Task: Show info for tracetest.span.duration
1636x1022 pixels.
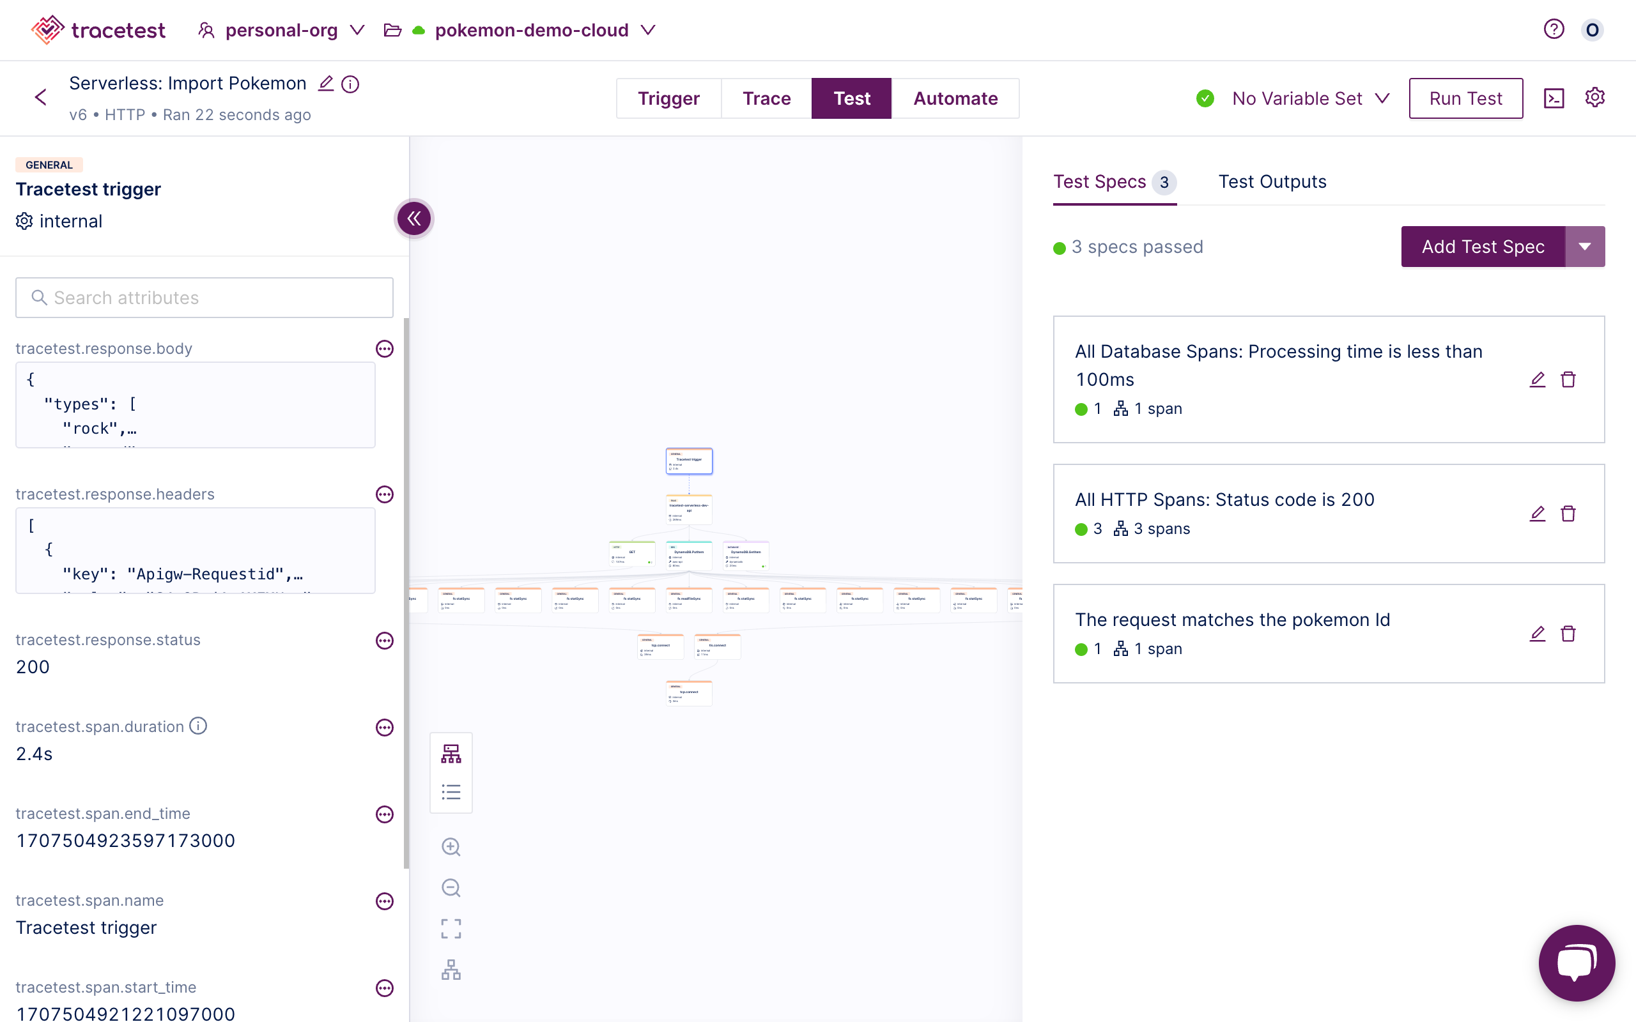Action: click(x=198, y=726)
